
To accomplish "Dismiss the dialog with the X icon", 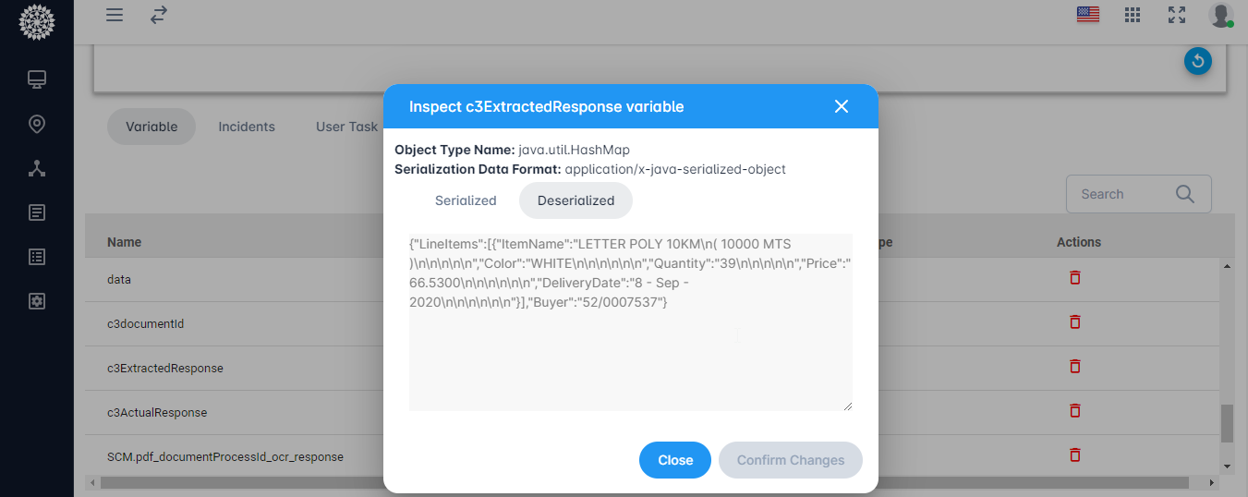I will (842, 106).
